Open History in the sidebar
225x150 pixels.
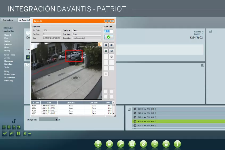click(7, 51)
